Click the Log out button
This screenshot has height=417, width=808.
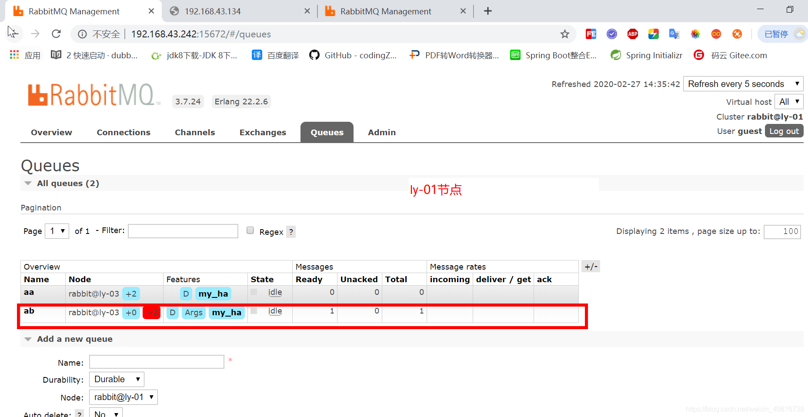(784, 131)
